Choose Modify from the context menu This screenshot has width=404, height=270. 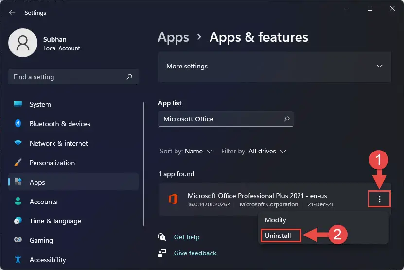pos(276,220)
